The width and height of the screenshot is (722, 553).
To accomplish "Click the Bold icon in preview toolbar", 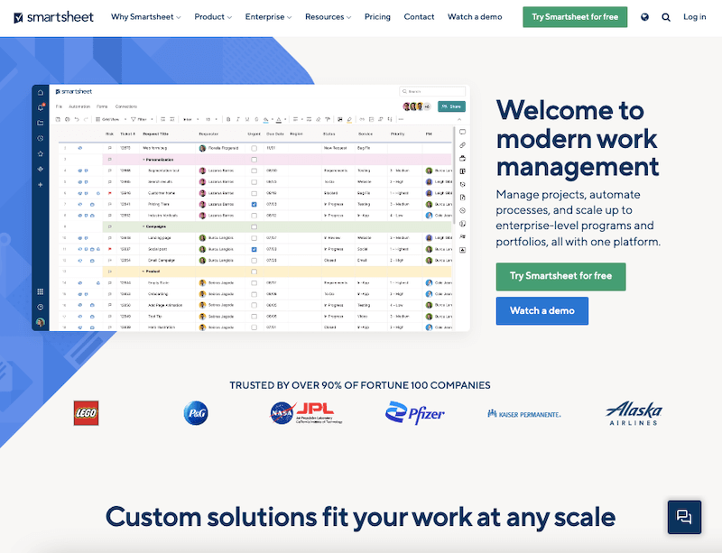I will (228, 119).
